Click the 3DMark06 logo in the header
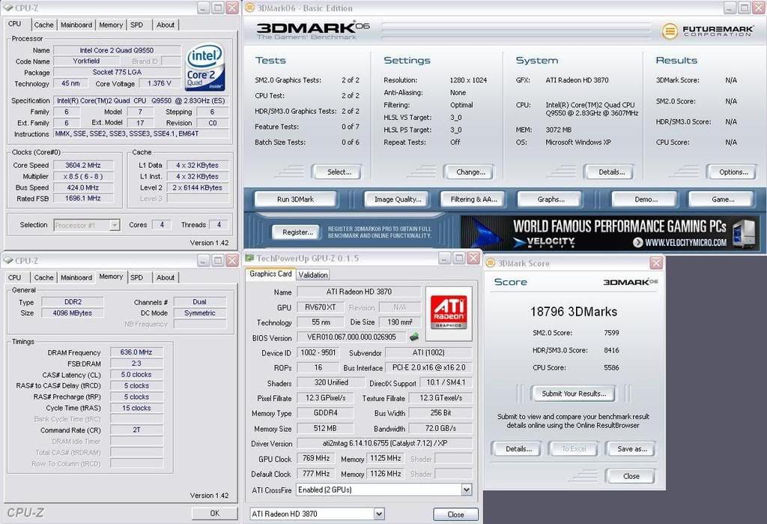The width and height of the screenshot is (767, 524). click(312, 31)
